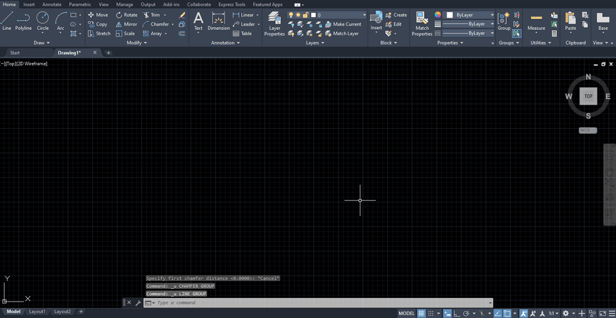Image resolution: width=616 pixels, height=318 pixels.
Task: Open the Multiline Text tool
Action: (x=198, y=22)
